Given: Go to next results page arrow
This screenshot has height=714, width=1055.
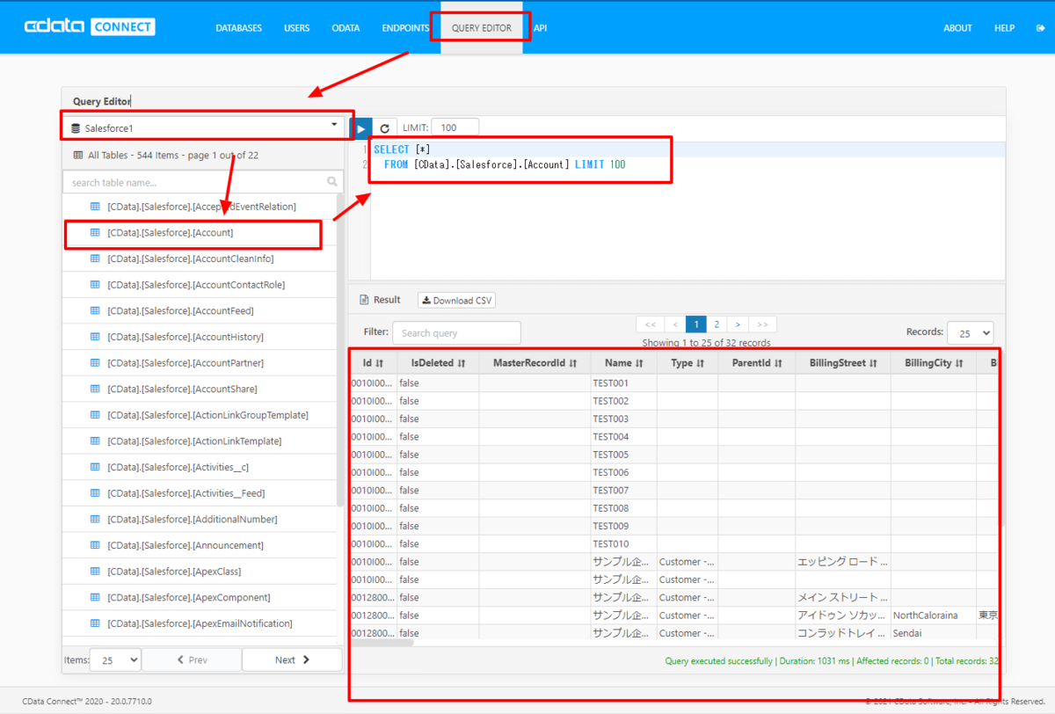Looking at the screenshot, I should (x=738, y=324).
